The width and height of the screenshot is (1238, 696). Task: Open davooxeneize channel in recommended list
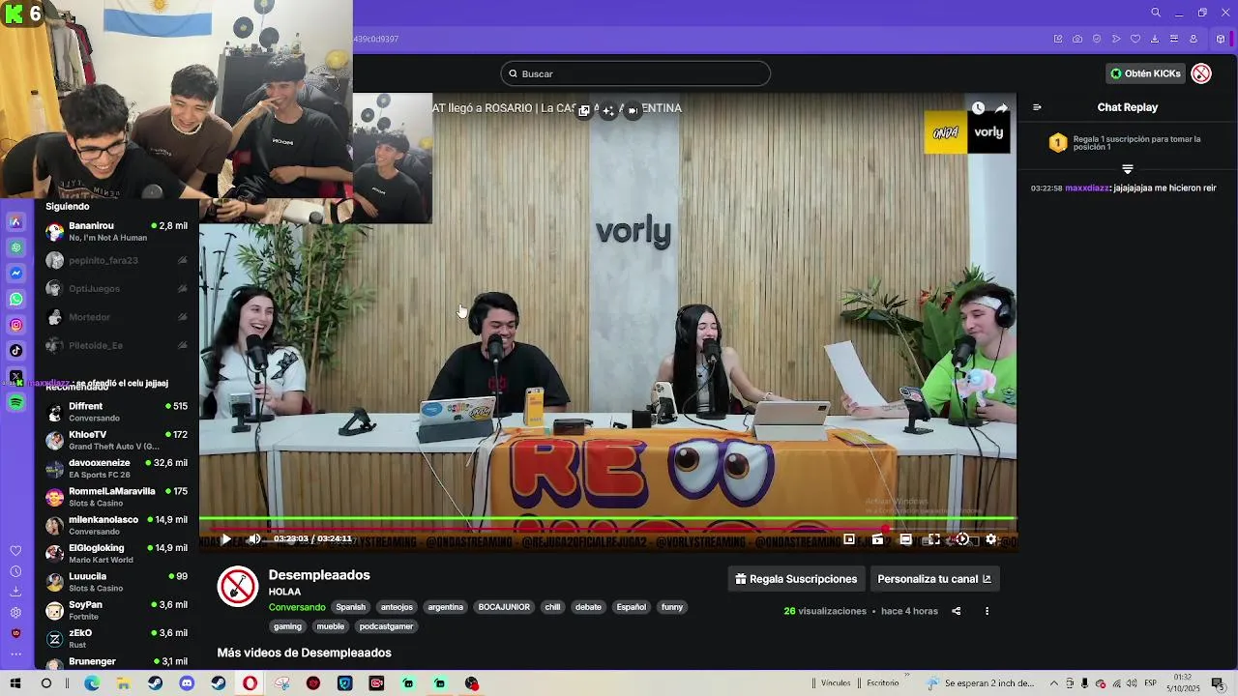point(117,468)
